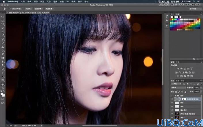The image size is (203, 127).
Task: Switch to the Channels tab
Action: (x=177, y=81)
